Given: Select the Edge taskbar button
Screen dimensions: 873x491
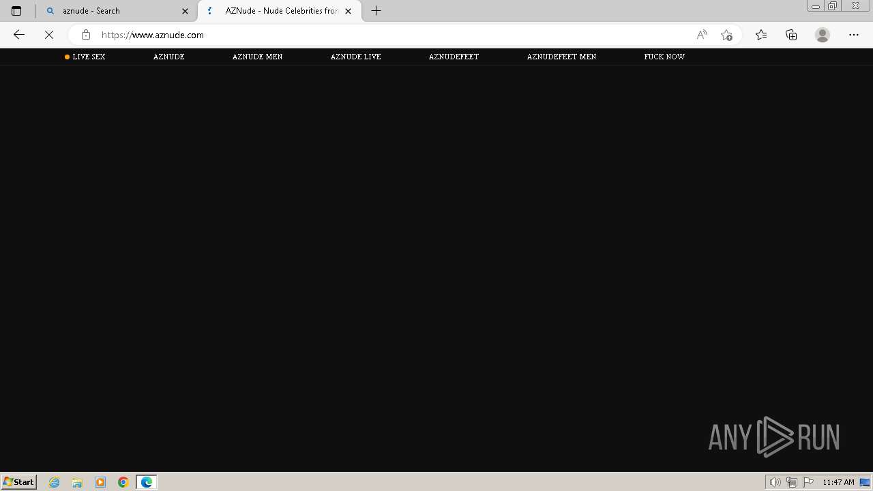Looking at the screenshot, I should [x=147, y=482].
